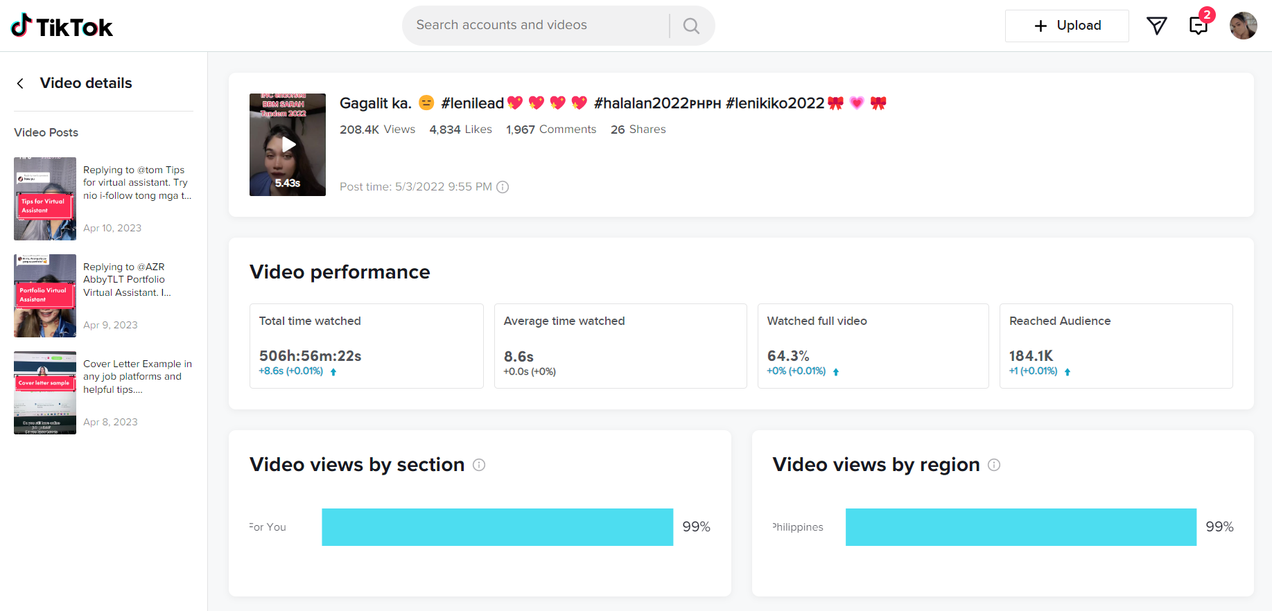Open the inbox notifications icon
The width and height of the screenshot is (1272, 611).
1199,26
